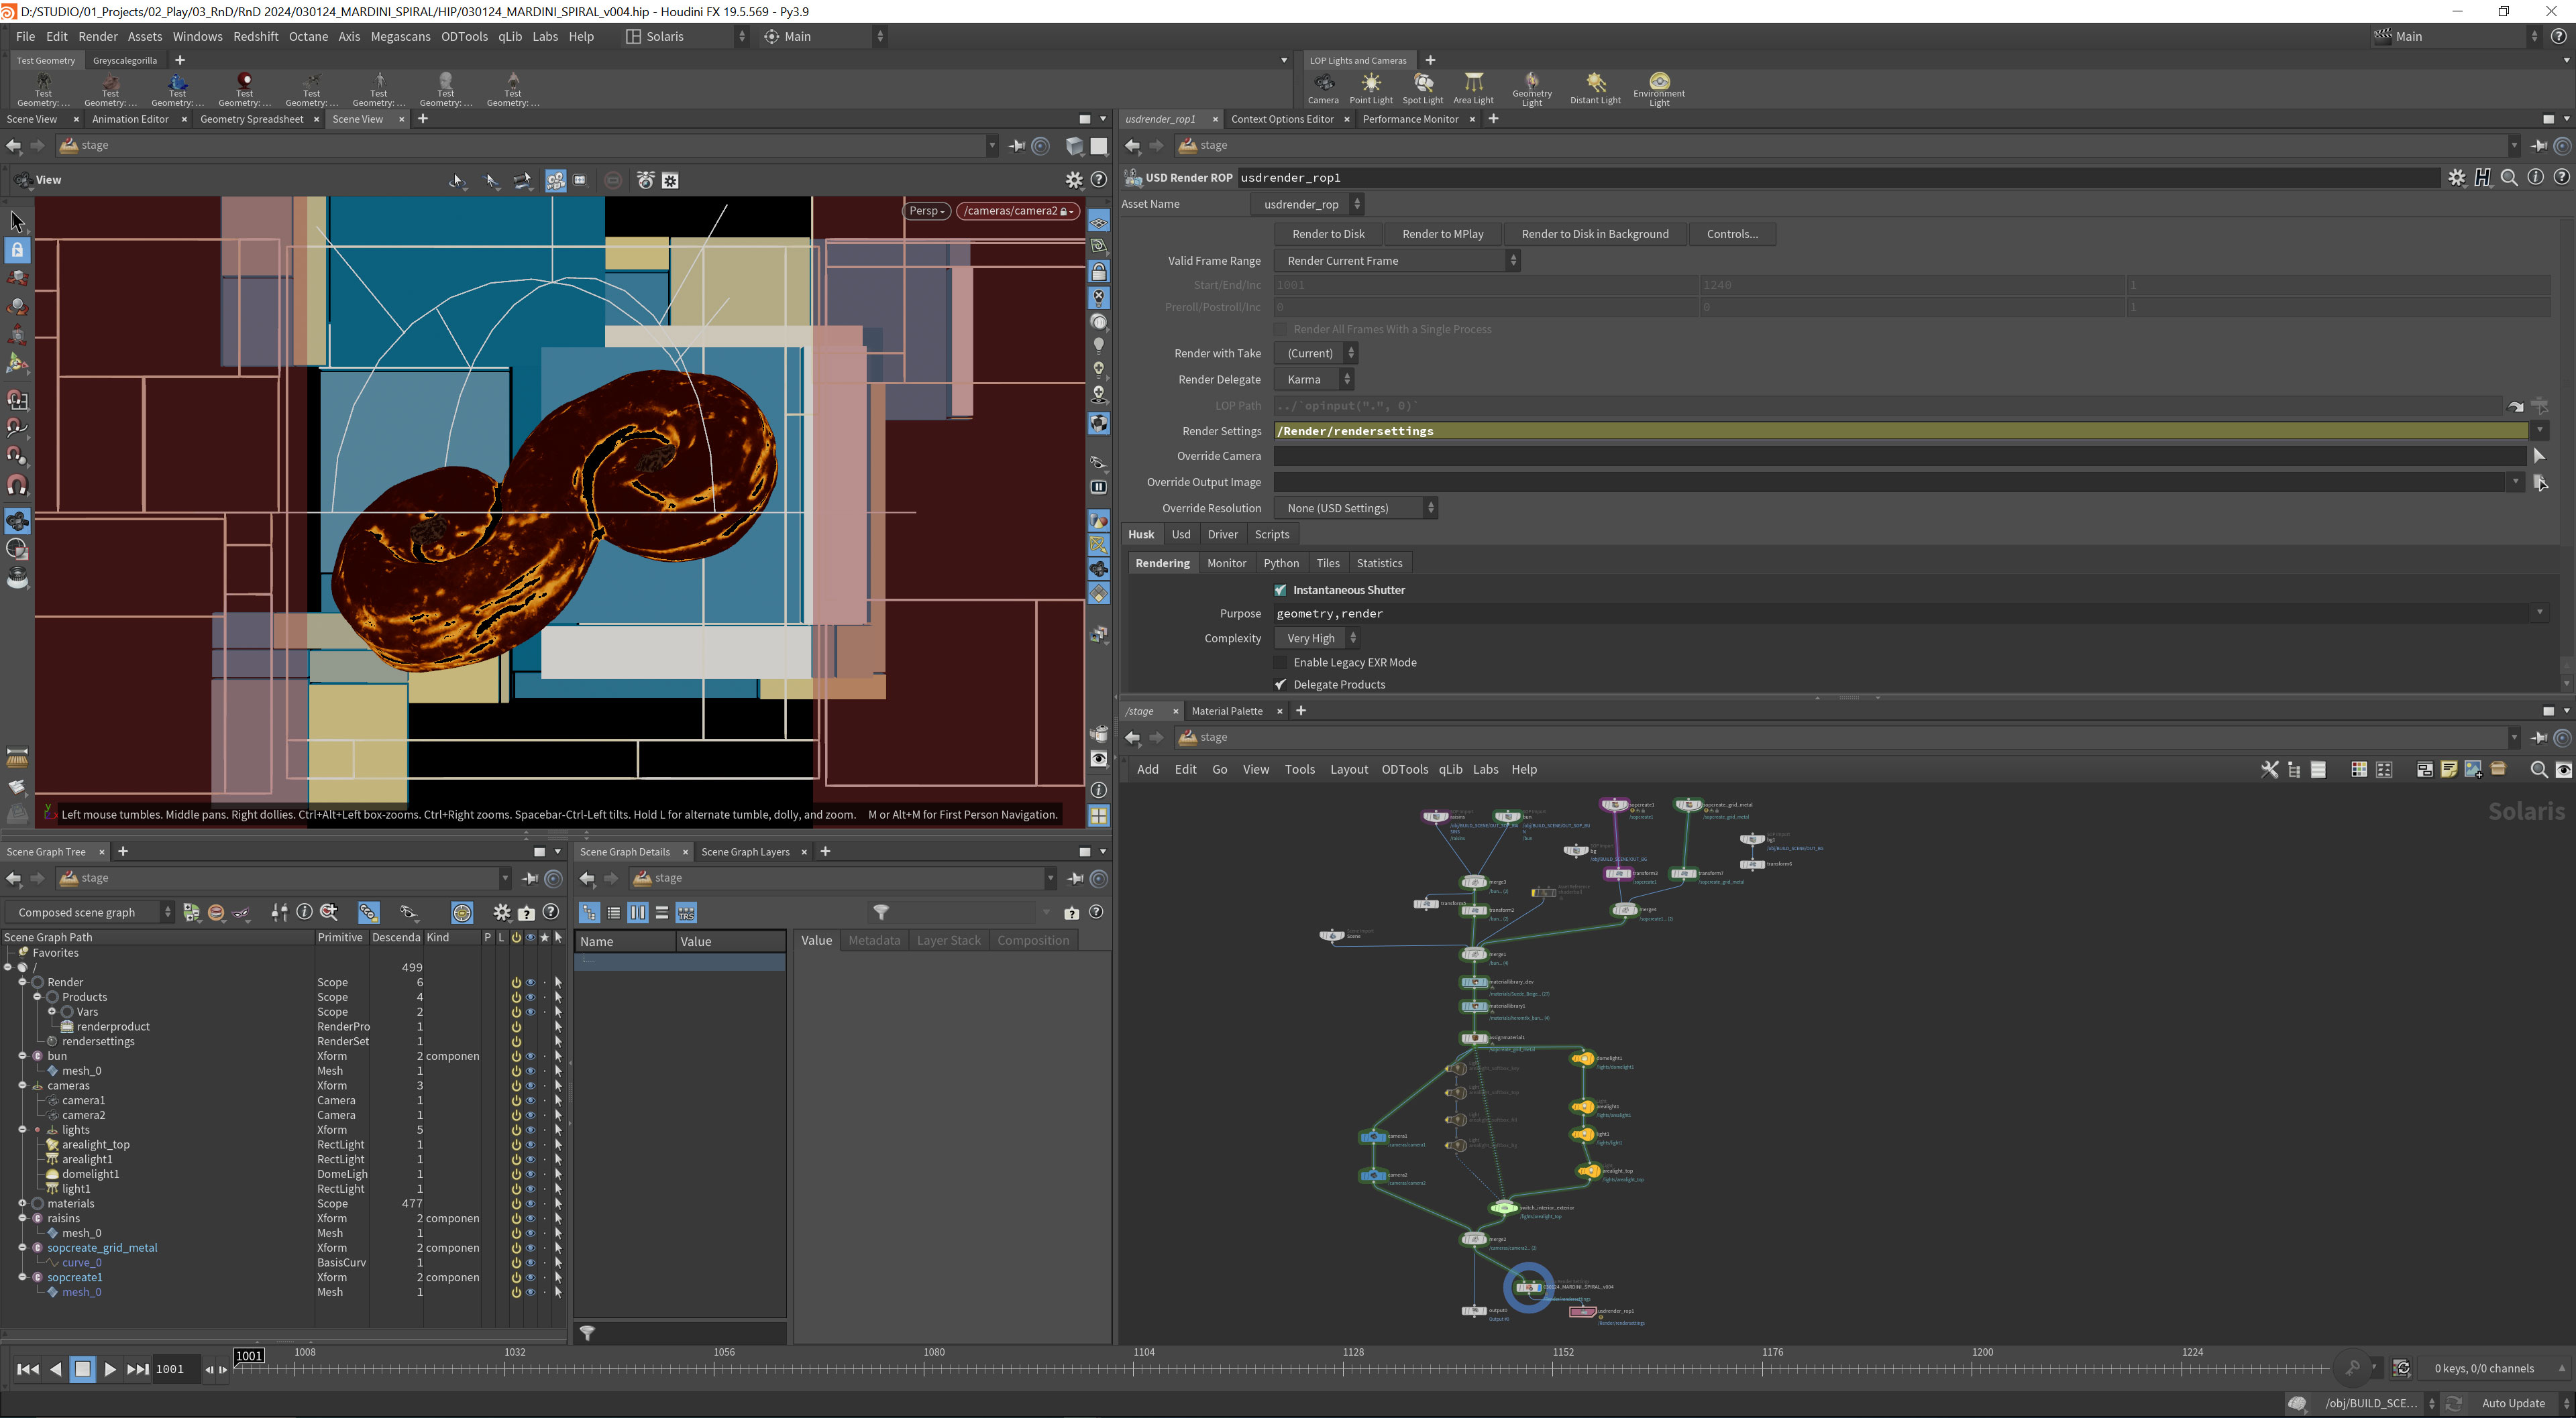The image size is (2576, 1418).
Task: Jump to first frame in playbar
Action: pyautogui.click(x=28, y=1369)
